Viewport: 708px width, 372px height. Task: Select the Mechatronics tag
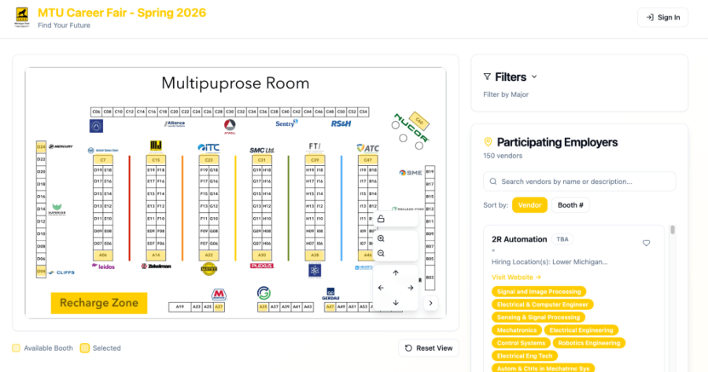(517, 330)
